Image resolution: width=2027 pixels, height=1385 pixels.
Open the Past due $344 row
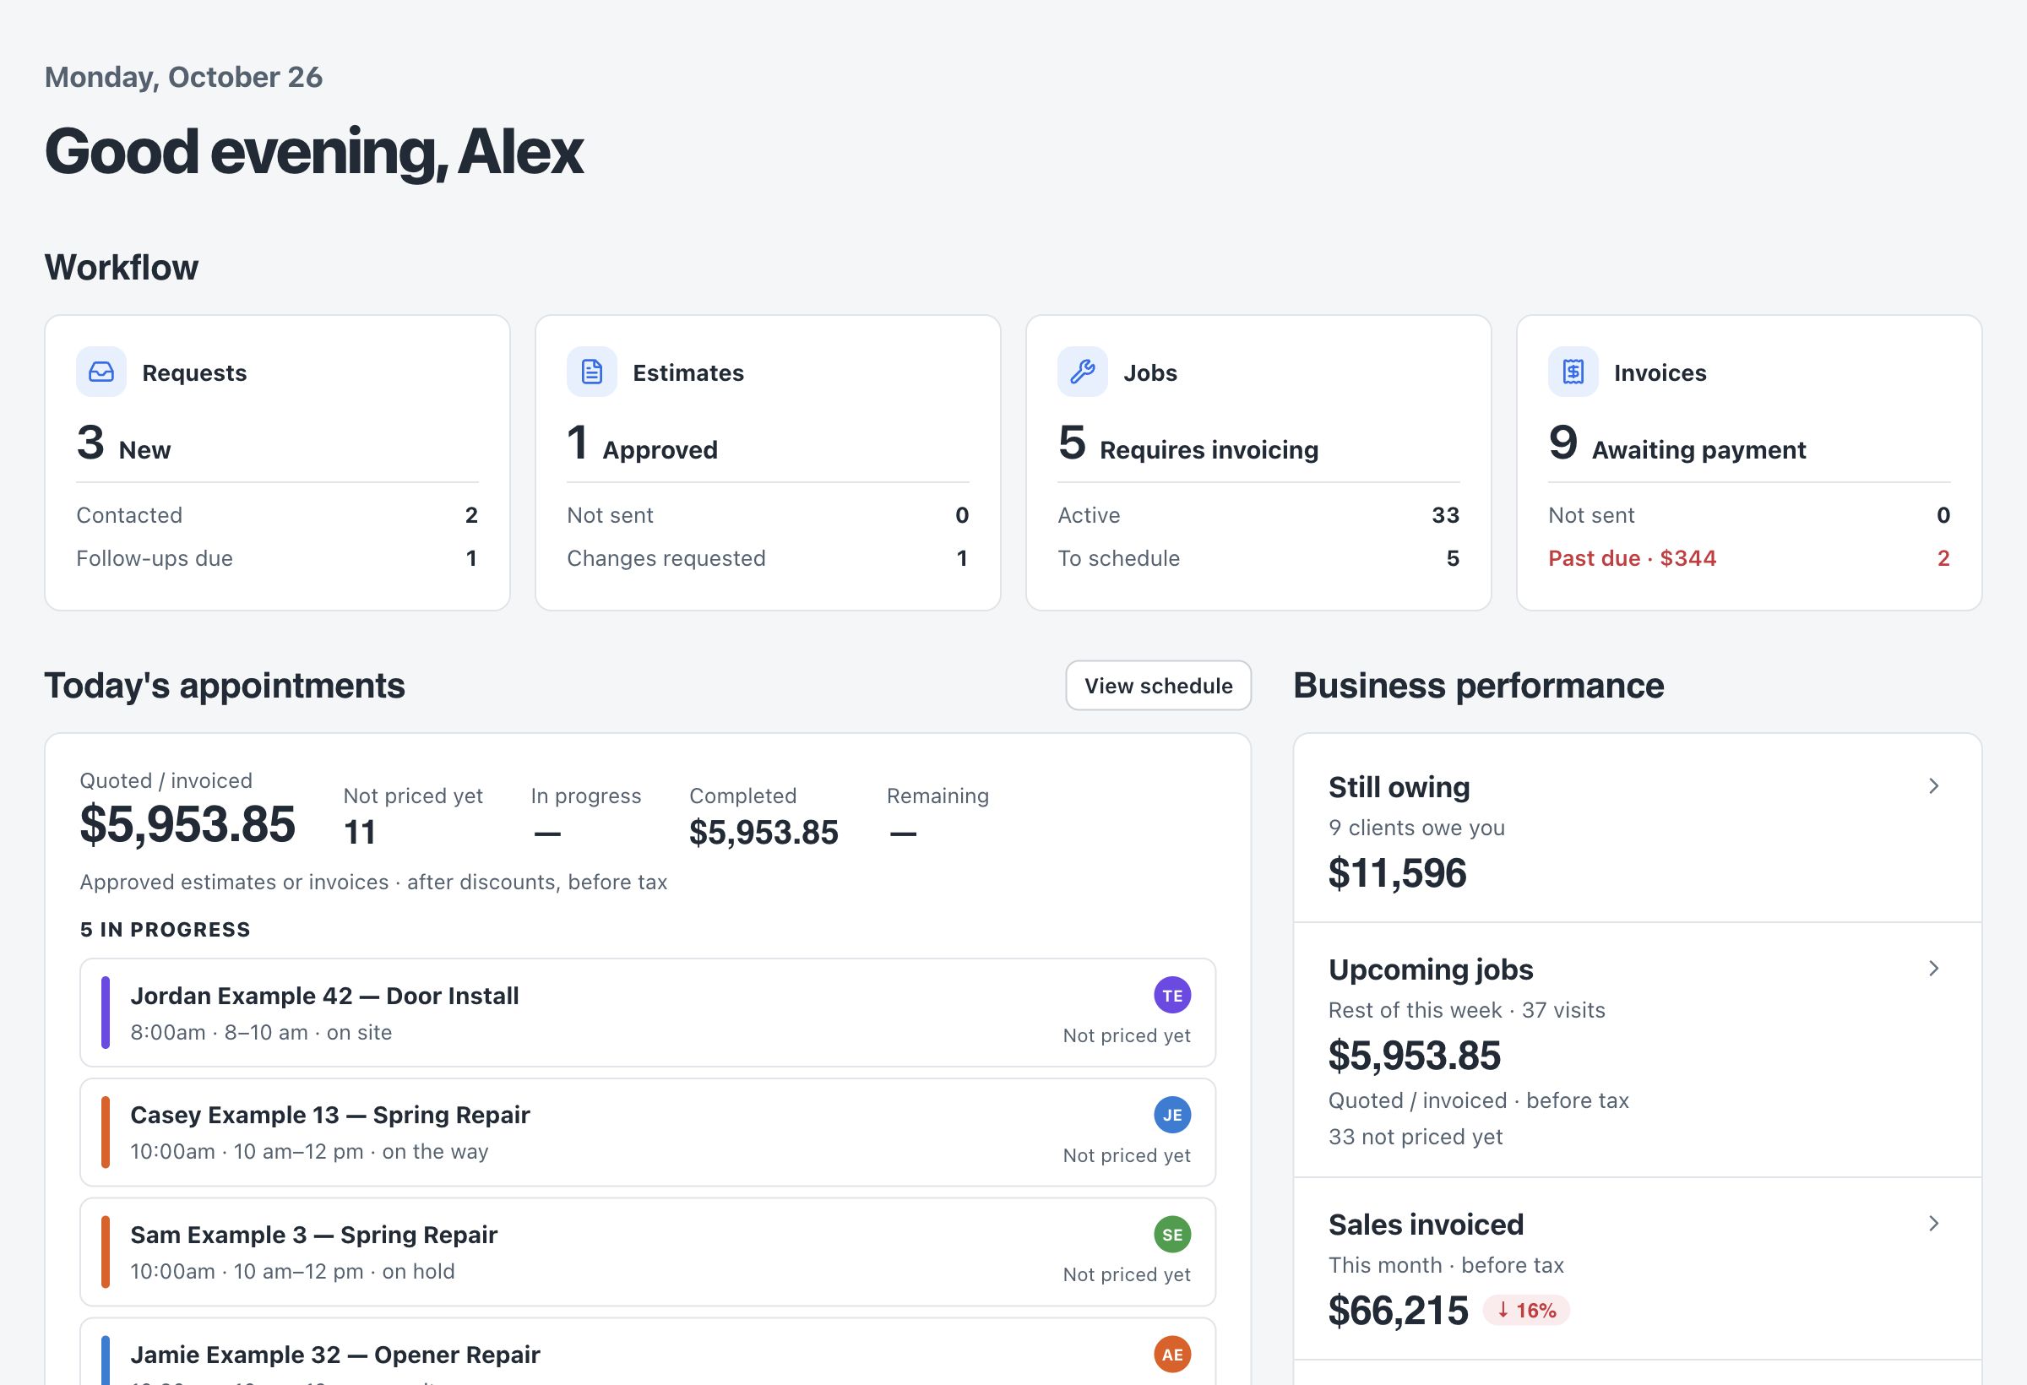(x=1749, y=558)
